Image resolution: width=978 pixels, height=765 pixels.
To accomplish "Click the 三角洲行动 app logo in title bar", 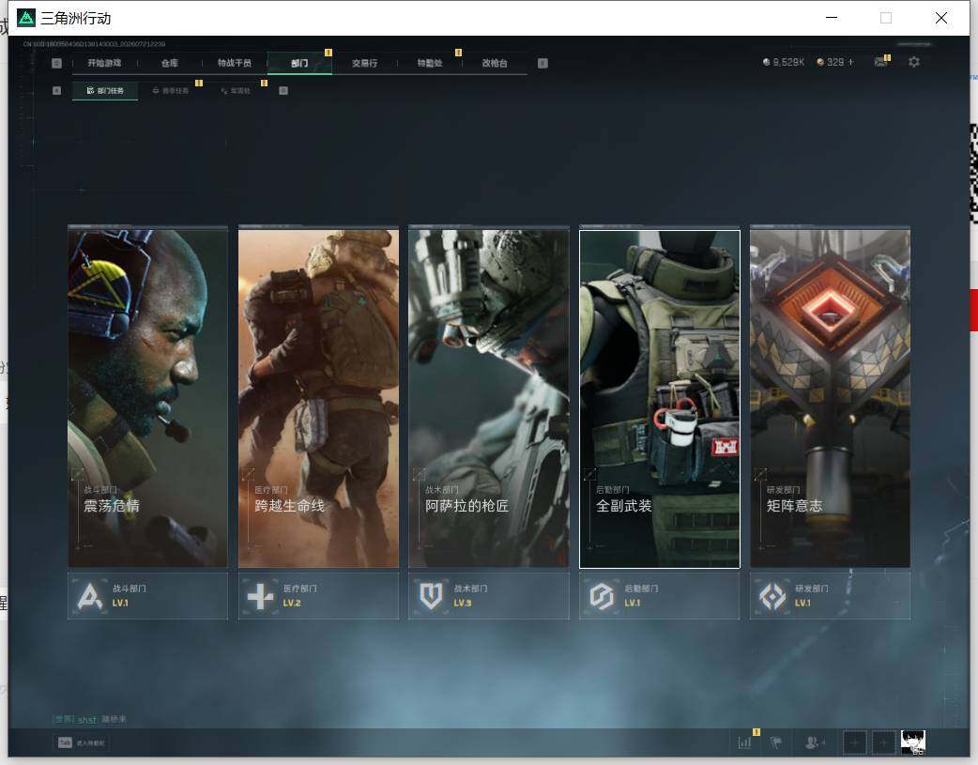I will tap(26, 18).
